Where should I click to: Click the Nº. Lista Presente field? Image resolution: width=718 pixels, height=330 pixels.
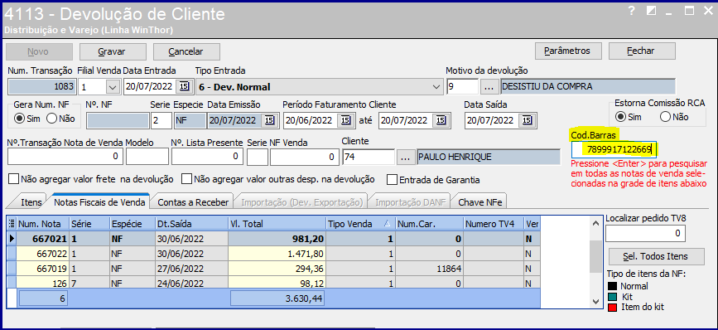pyautogui.click(x=207, y=157)
